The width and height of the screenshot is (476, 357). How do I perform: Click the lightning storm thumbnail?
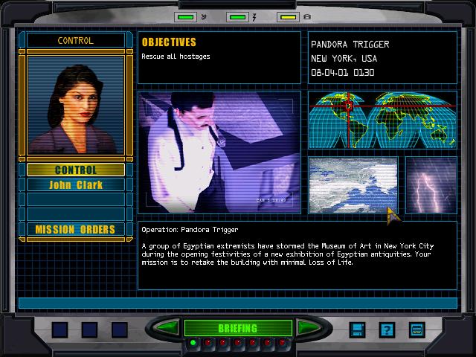pos(431,185)
